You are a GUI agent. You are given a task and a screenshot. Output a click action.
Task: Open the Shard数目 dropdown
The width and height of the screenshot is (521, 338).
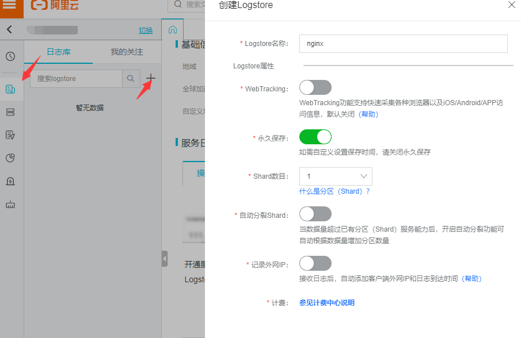click(x=336, y=176)
